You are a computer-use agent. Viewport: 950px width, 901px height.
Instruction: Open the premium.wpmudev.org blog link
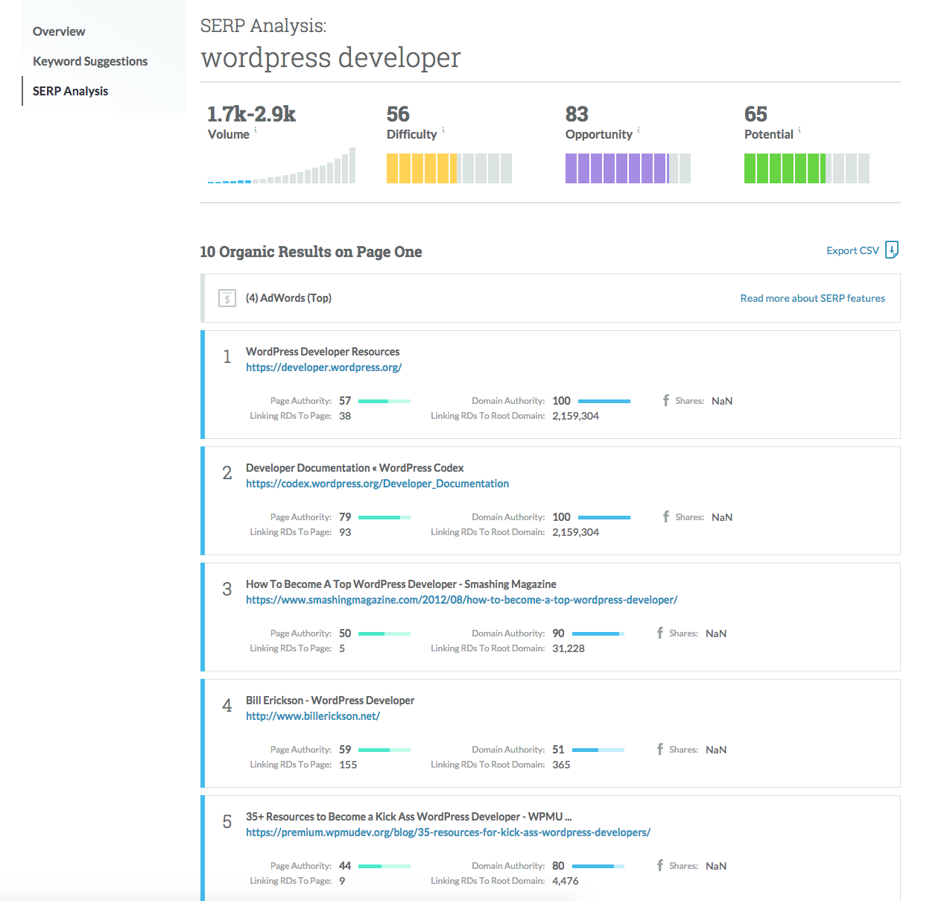pos(448,832)
